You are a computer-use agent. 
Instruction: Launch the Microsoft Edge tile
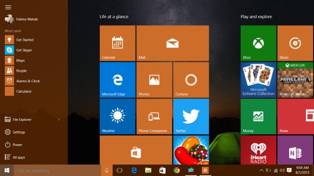[117, 80]
